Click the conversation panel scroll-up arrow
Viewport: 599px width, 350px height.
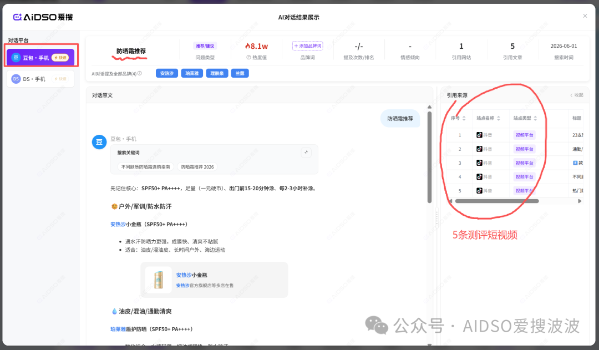pyautogui.click(x=429, y=107)
